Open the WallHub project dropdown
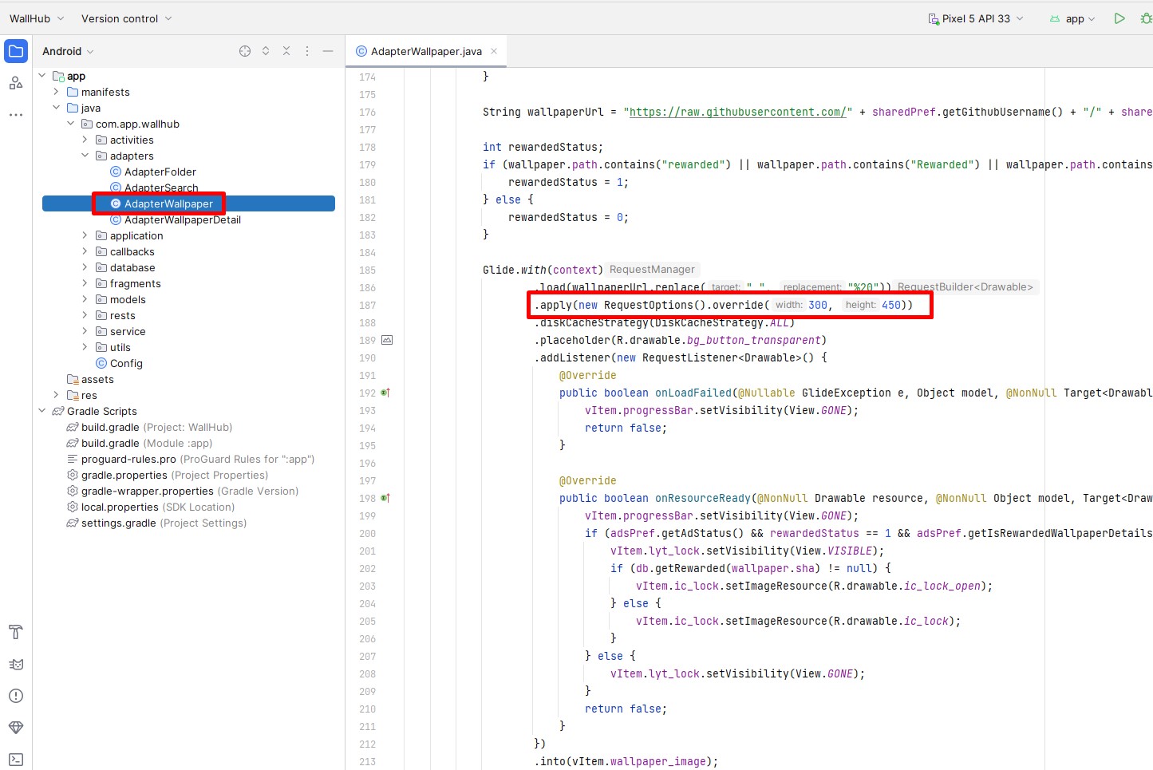The image size is (1153, 770). pyautogui.click(x=37, y=18)
